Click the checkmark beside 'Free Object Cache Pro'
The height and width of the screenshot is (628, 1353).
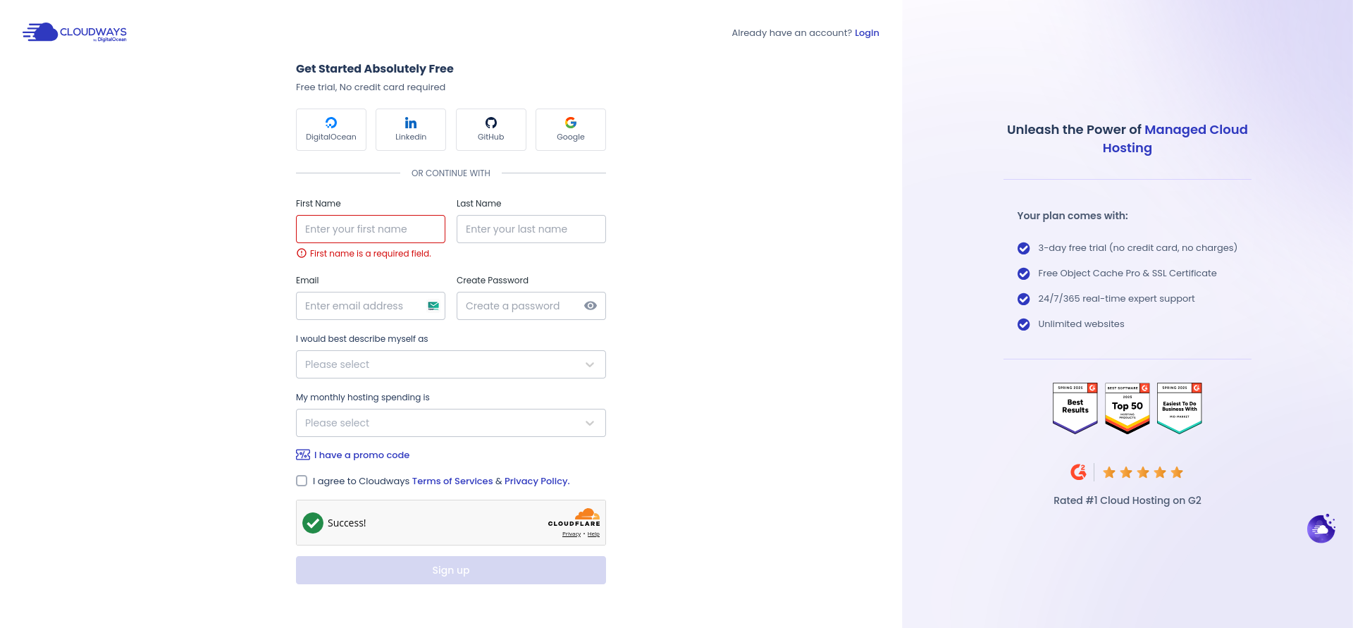[x=1024, y=273]
